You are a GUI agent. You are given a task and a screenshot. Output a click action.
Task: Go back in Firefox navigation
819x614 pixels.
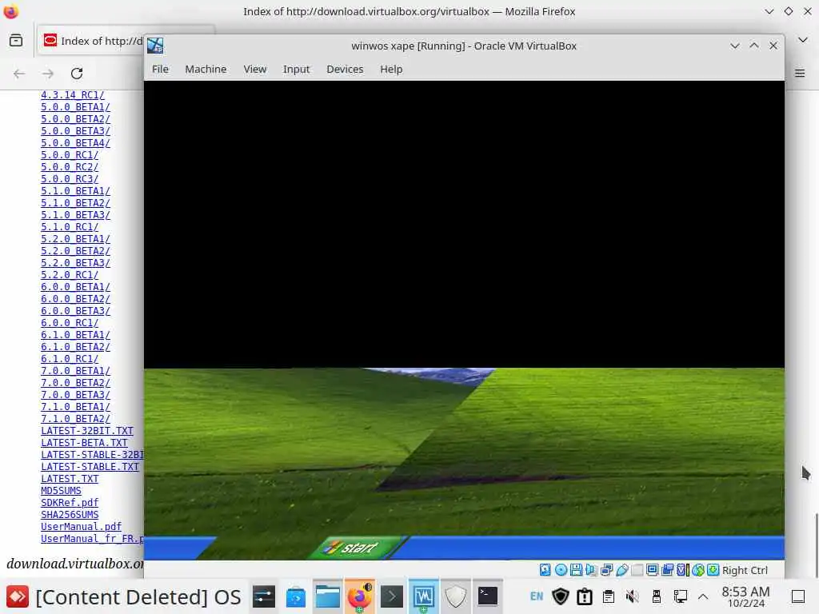tap(19, 74)
